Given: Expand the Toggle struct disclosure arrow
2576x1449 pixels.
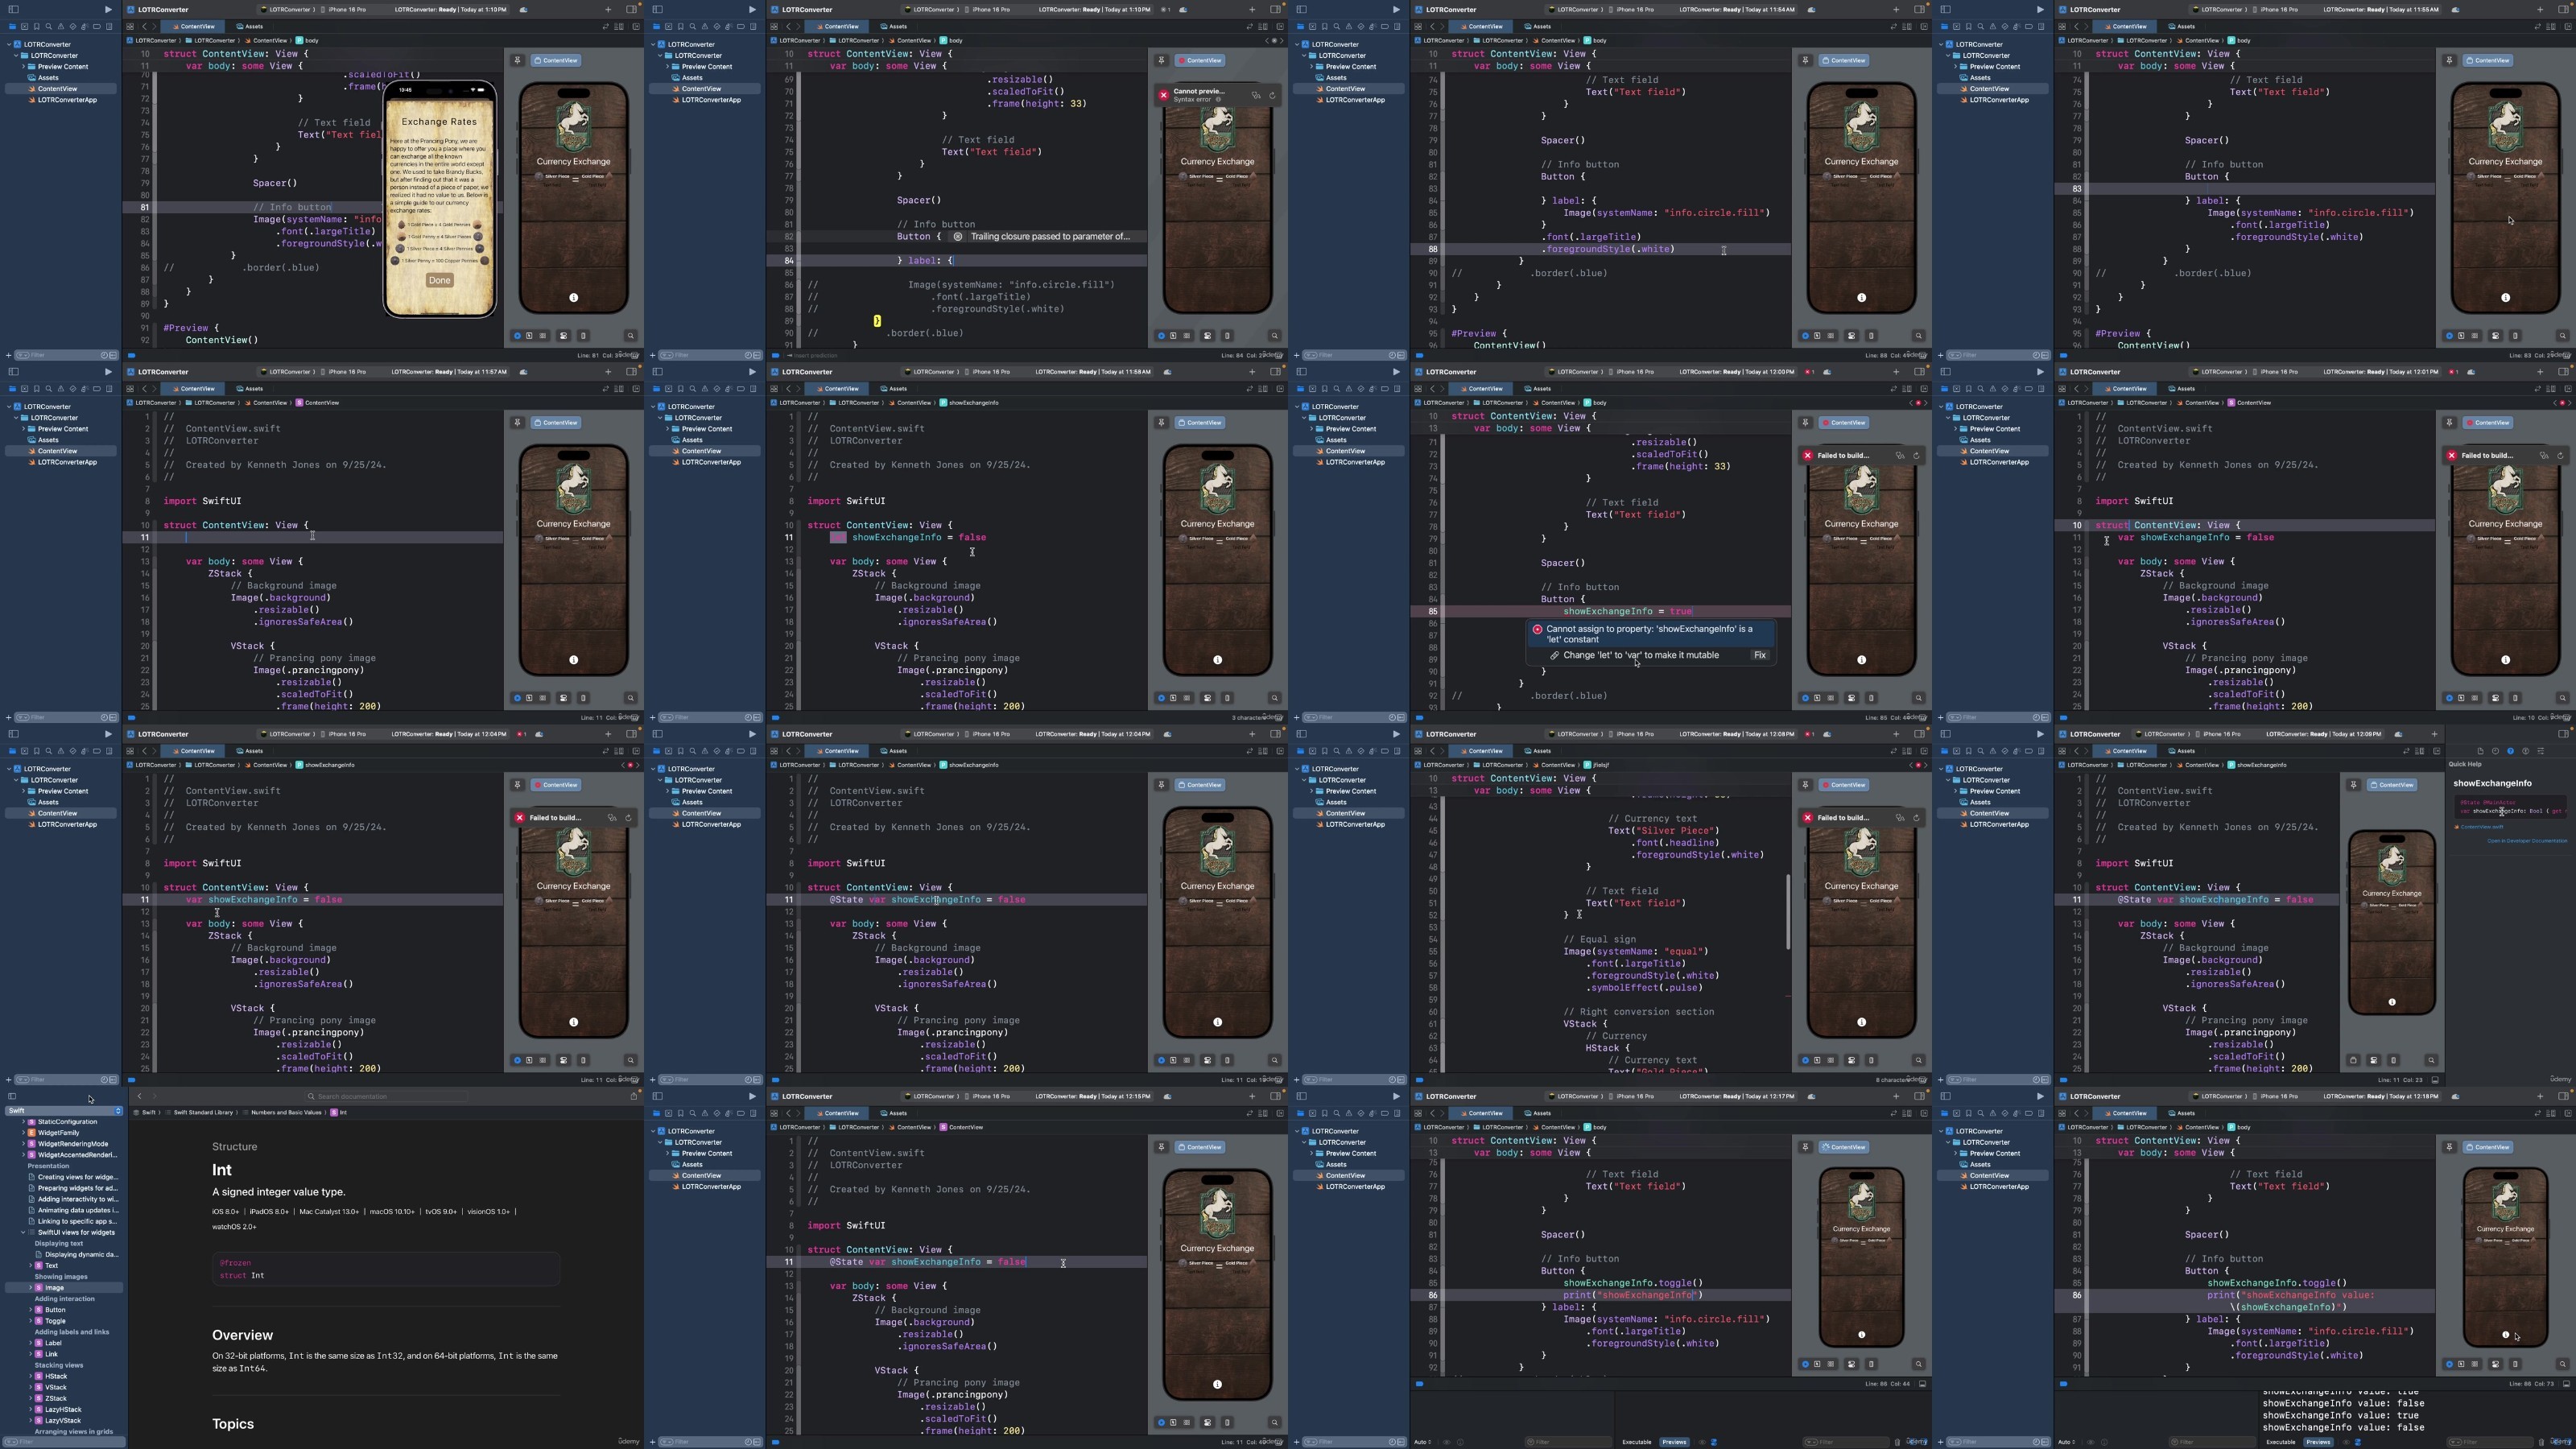Looking at the screenshot, I should tap(31, 1321).
